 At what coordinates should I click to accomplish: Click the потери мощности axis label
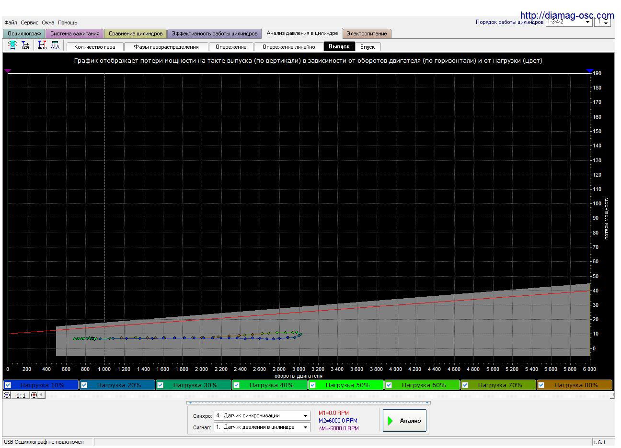(606, 218)
